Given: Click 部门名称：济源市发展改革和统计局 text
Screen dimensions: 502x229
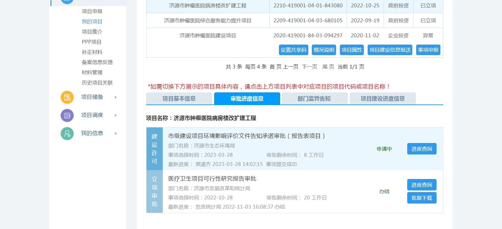Looking at the screenshot, I should tap(209, 189).
